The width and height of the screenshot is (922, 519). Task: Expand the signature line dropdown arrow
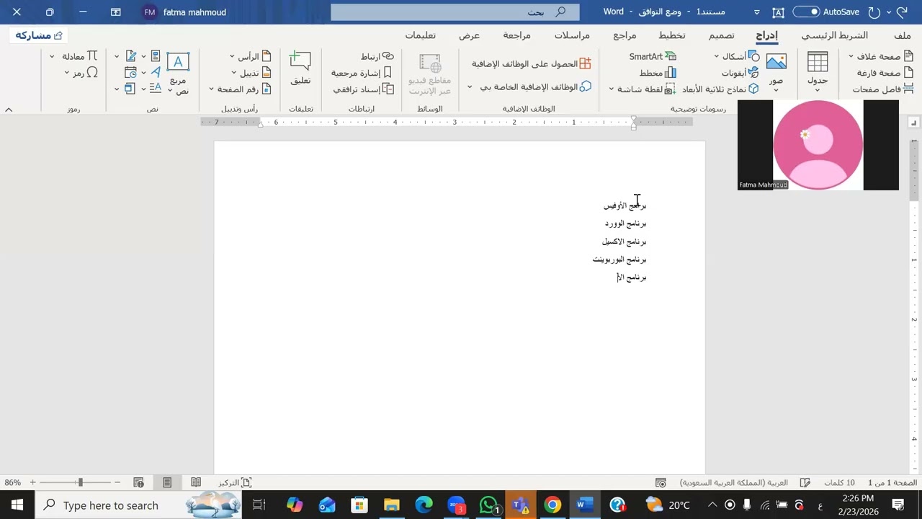pos(117,56)
